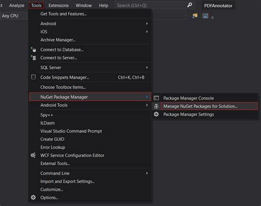Viewport: 261px width, 206px height.
Task: Click the Code Snippets Manager icon
Action: [34, 77]
